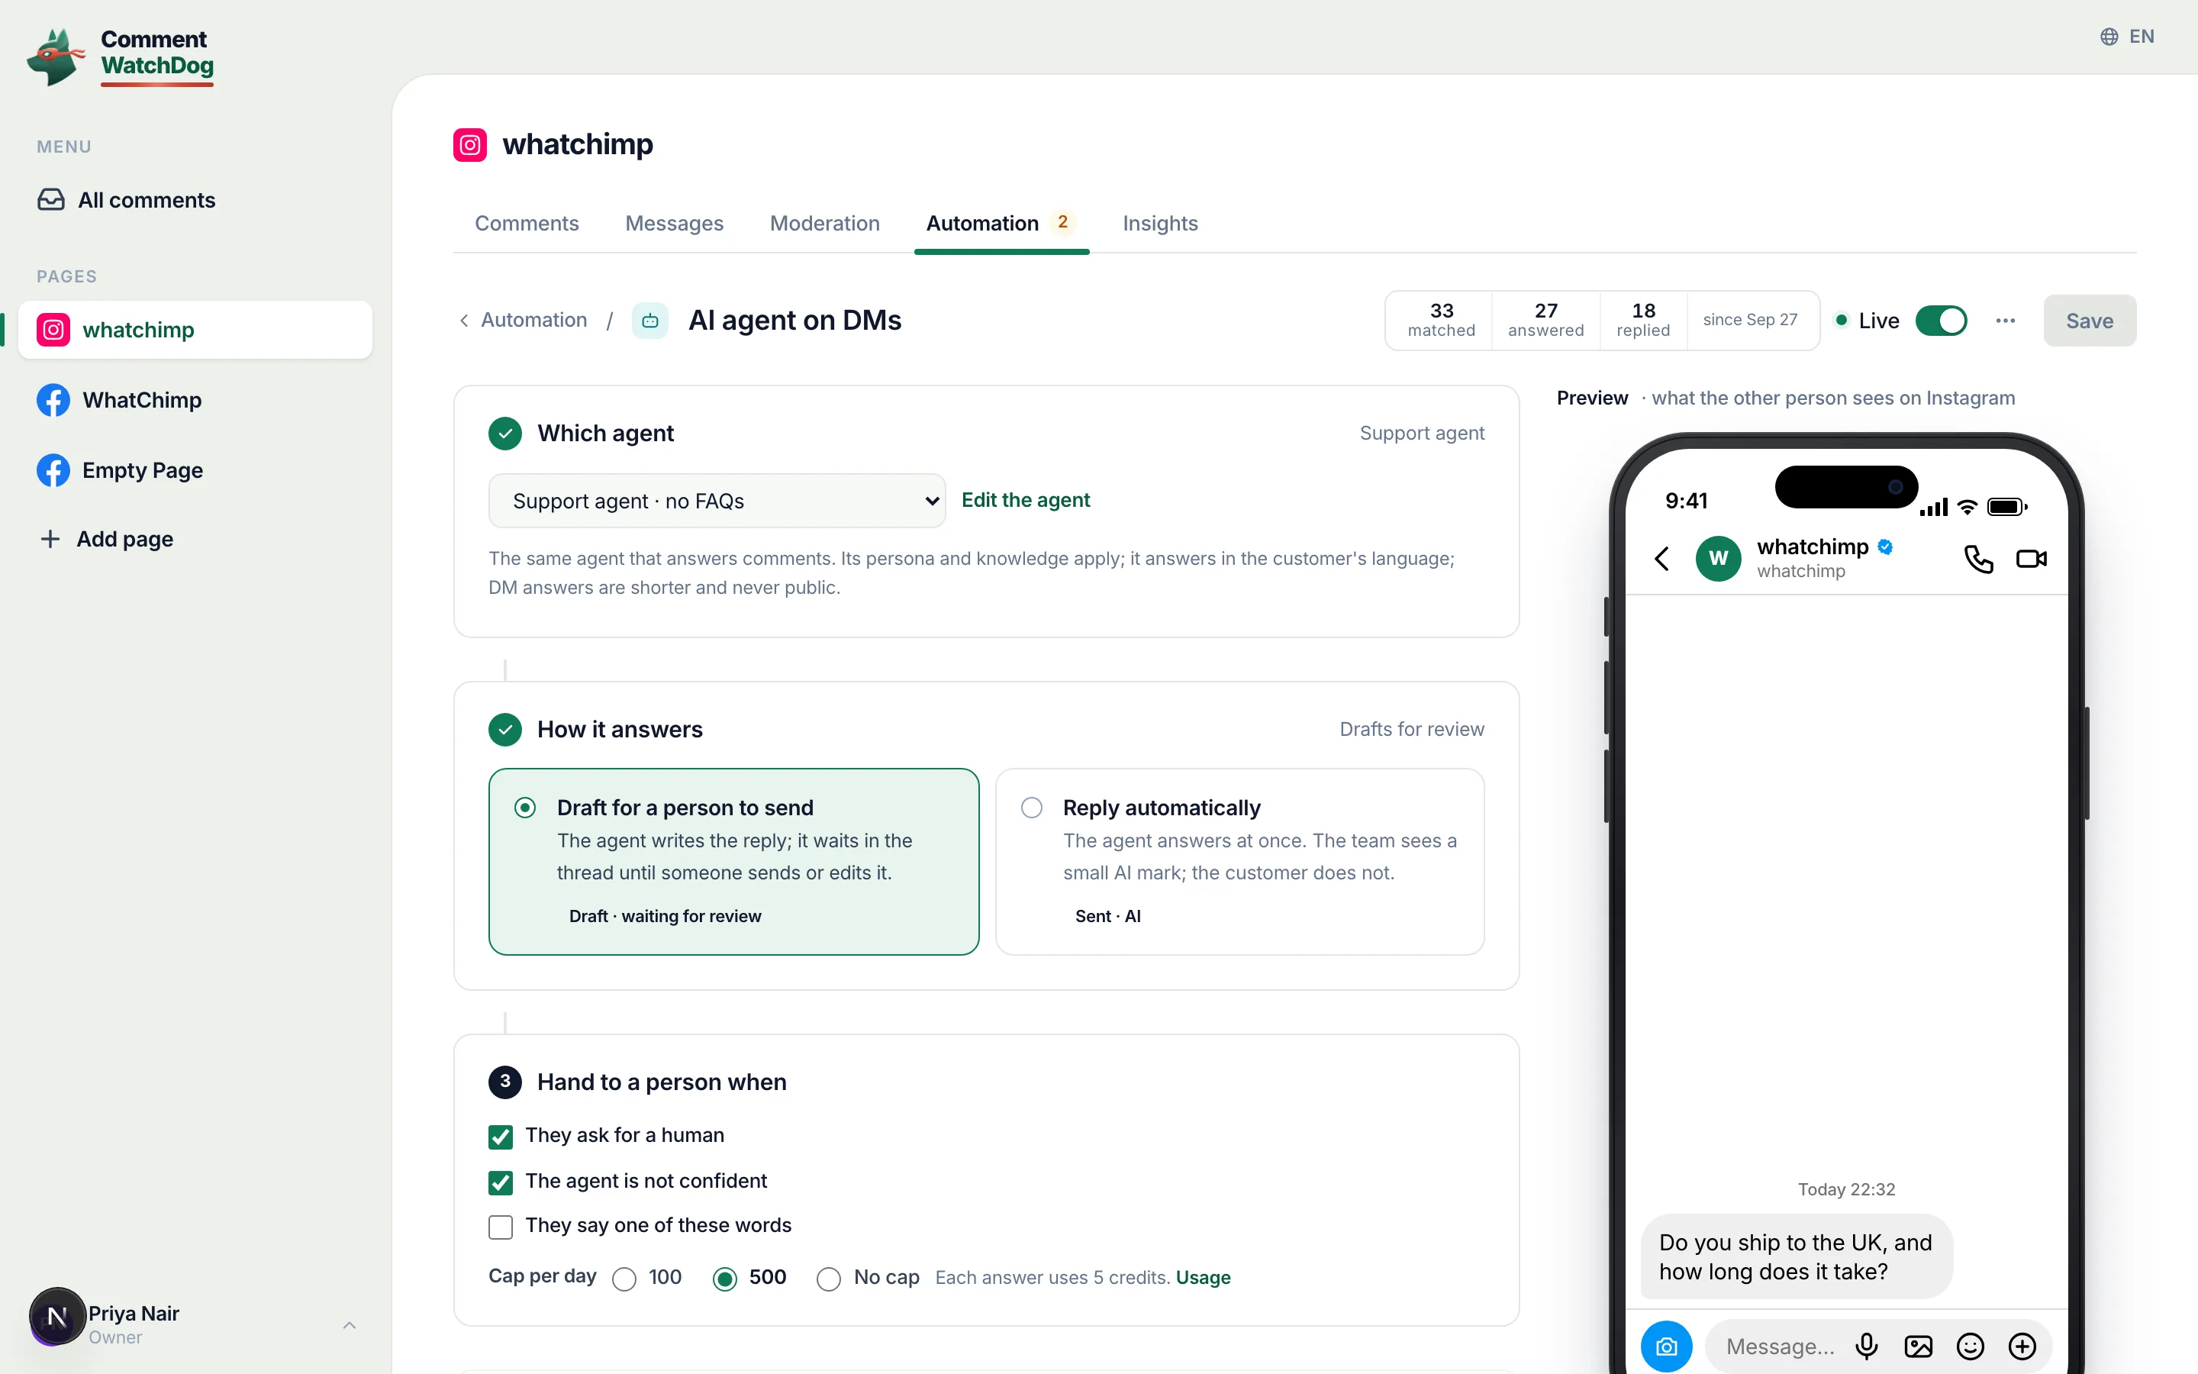Tap the image gallery icon in message bar
The height and width of the screenshot is (1374, 2198).
click(1918, 1347)
